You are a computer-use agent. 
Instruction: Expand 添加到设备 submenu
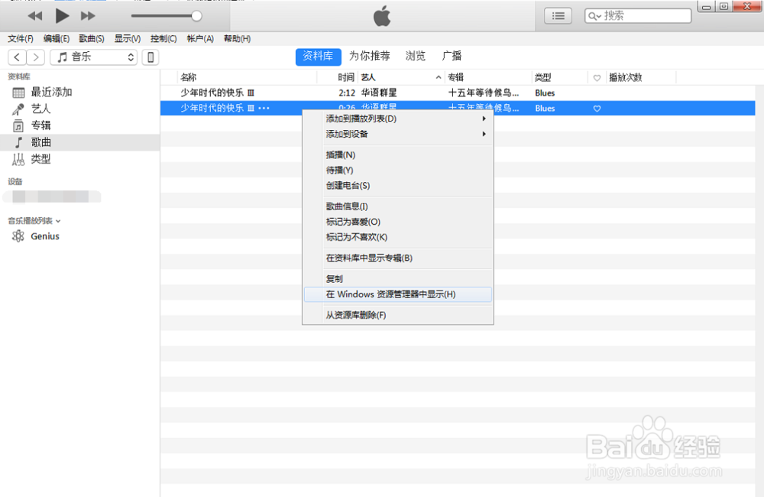pyautogui.click(x=398, y=134)
